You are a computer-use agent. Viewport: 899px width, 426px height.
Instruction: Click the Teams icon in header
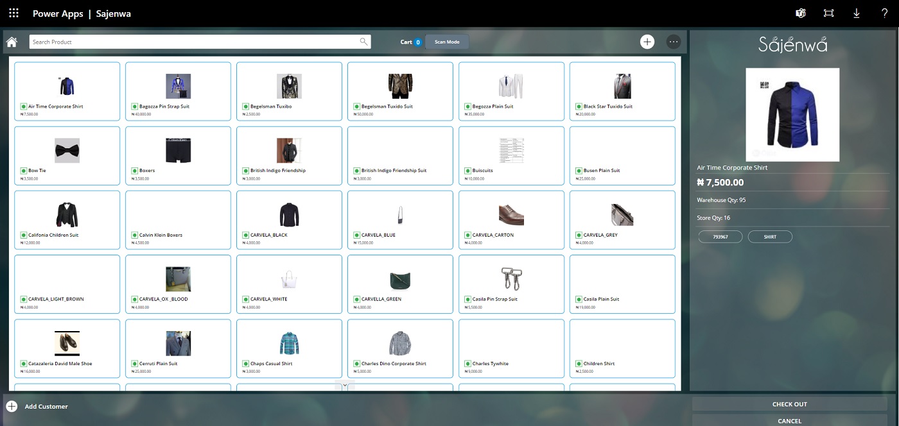tap(801, 13)
